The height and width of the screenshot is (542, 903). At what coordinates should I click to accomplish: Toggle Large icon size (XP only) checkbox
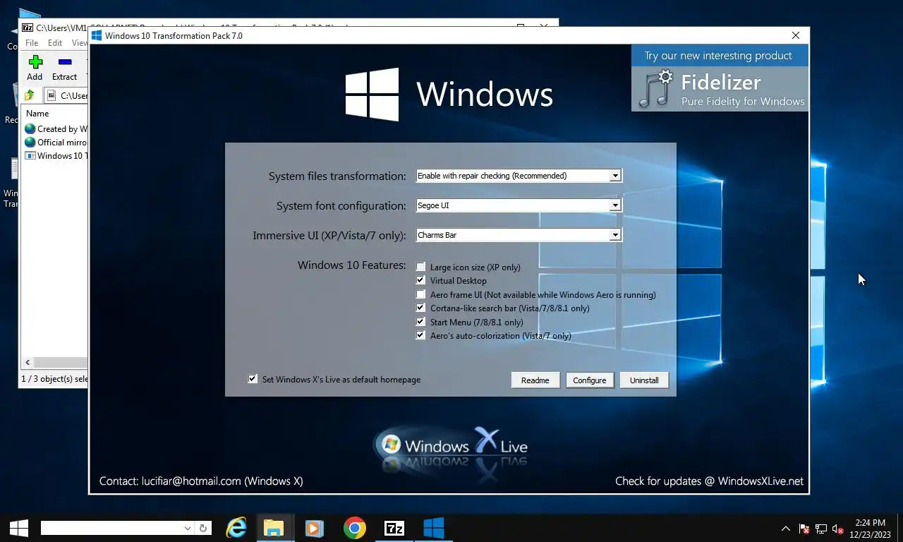click(x=421, y=267)
